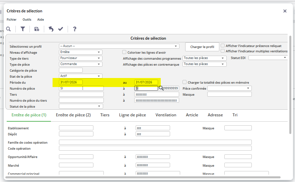Click the undo arrow toolbar icon
295x182 pixels.
[51, 29]
